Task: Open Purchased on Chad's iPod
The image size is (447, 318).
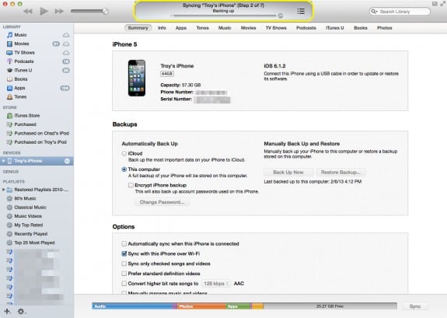Action: (x=41, y=133)
